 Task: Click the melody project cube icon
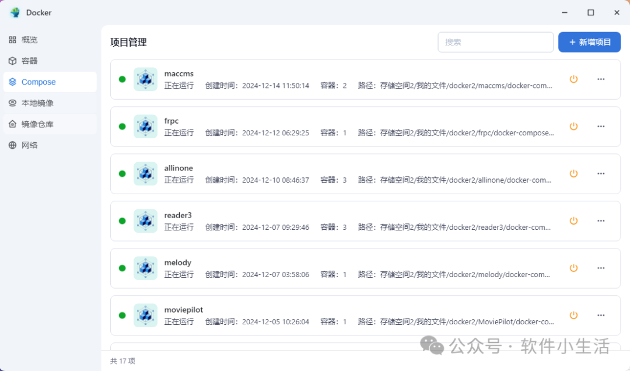coord(145,268)
